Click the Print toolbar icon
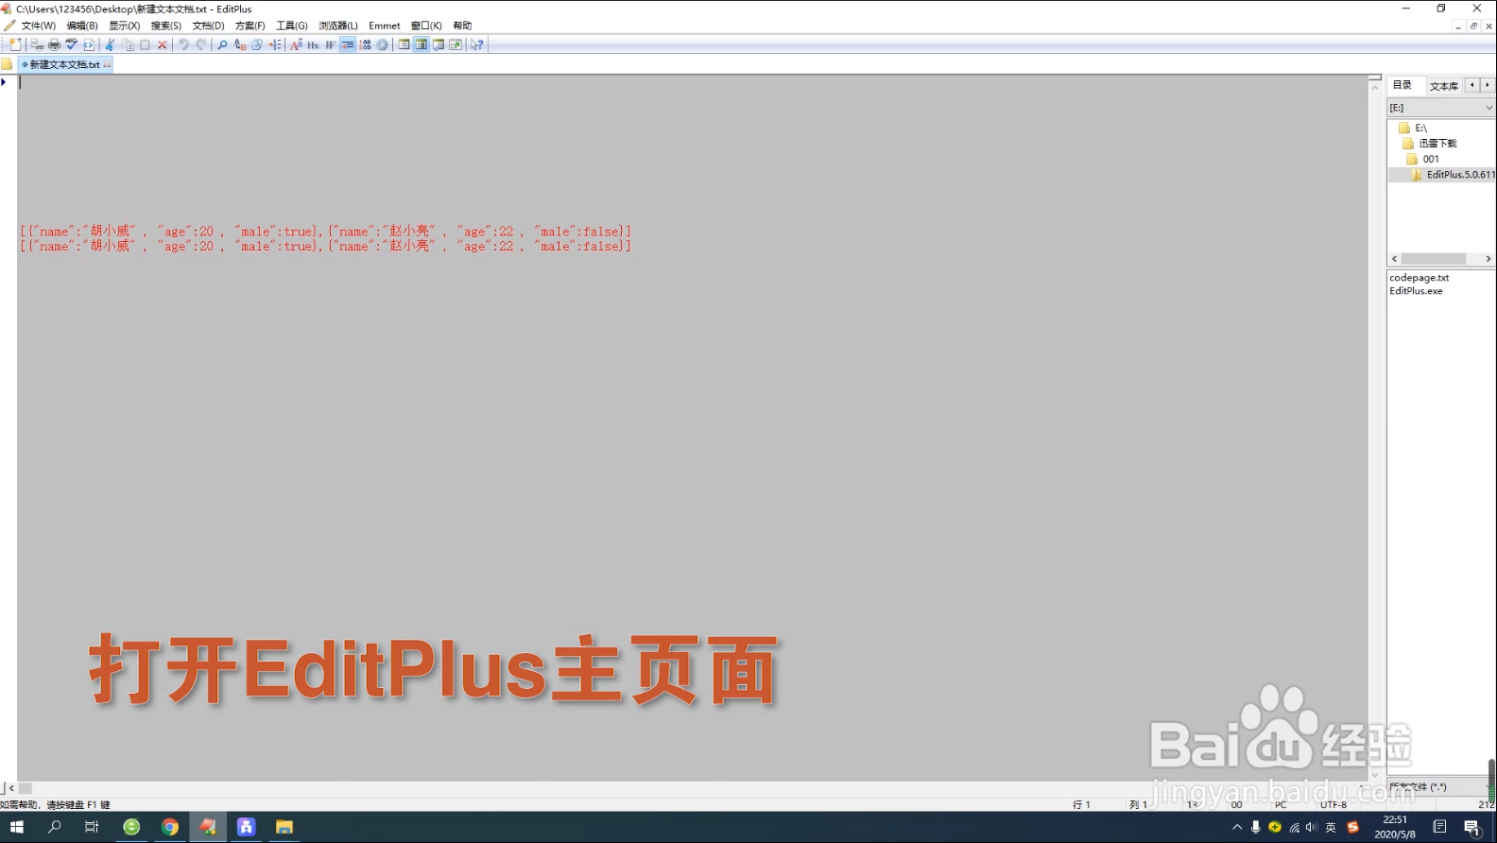The height and width of the screenshot is (843, 1497). point(54,44)
